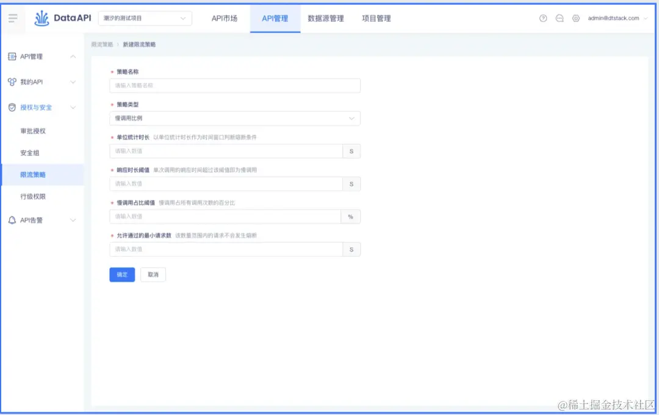659x415 pixels.
Task: Open the 潮汐的测试项目 project selector
Action: click(145, 18)
